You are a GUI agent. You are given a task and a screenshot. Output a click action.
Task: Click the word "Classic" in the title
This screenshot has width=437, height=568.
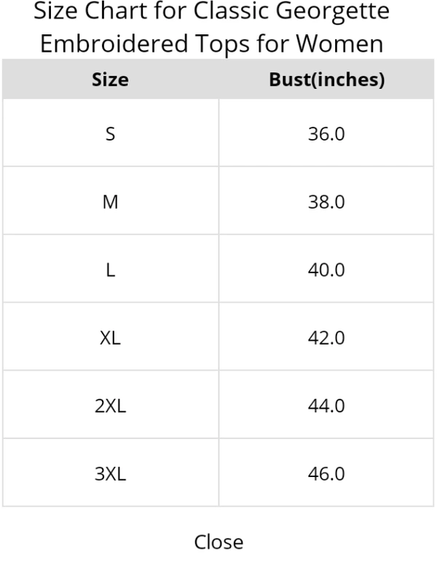click(x=230, y=12)
